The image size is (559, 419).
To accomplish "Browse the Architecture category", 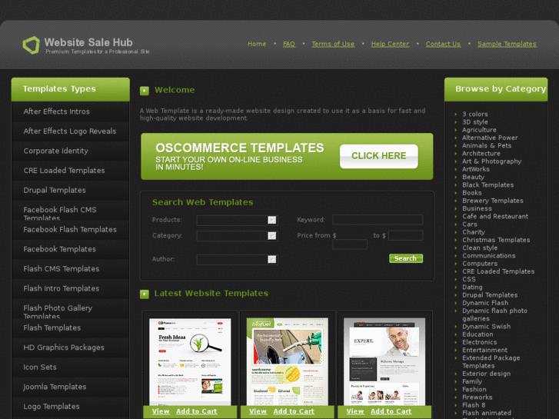I will (481, 153).
